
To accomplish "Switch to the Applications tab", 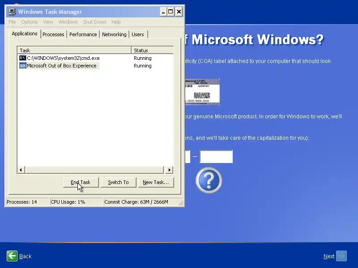I will (25, 34).
